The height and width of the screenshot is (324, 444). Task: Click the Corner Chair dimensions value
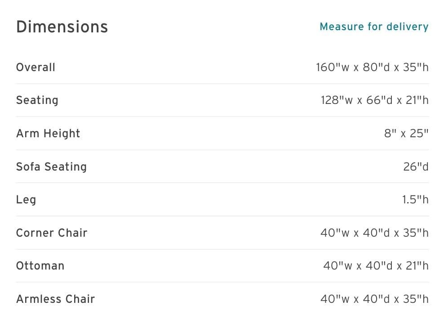pyautogui.click(x=375, y=233)
